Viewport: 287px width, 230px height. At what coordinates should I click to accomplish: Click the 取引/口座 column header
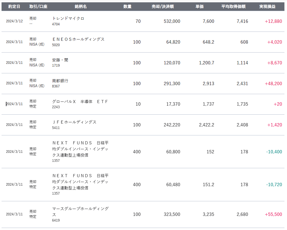[38, 7]
